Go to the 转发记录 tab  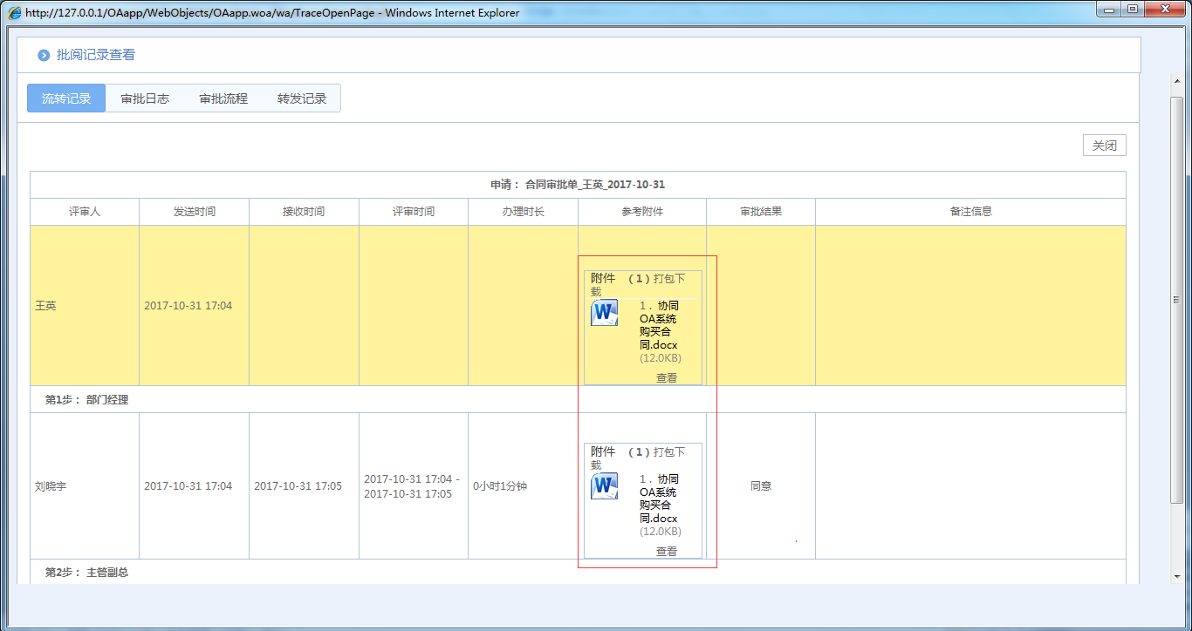302,98
